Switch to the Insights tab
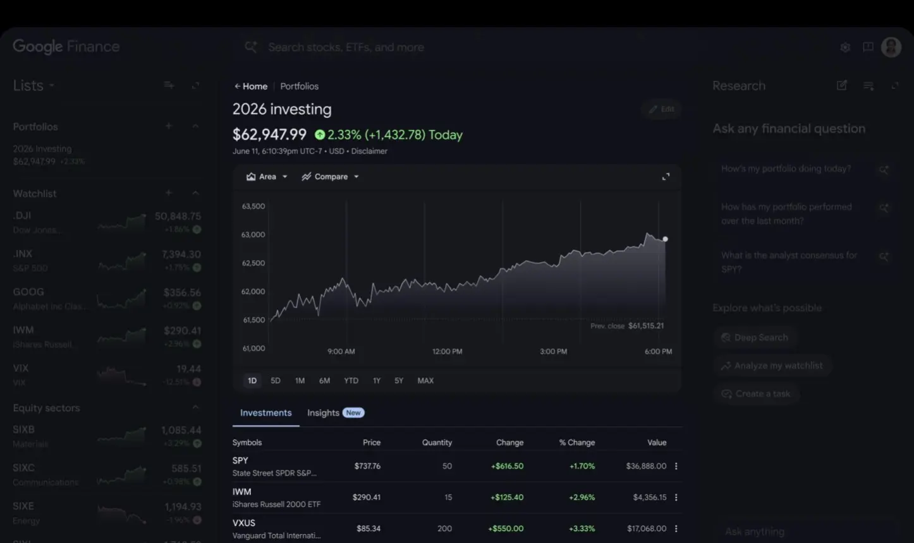Viewport: 914px width, 543px height. (x=336, y=413)
